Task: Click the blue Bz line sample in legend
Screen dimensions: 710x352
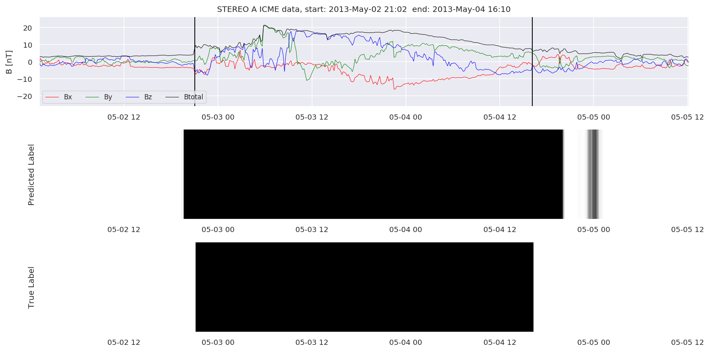Action: [x=132, y=97]
